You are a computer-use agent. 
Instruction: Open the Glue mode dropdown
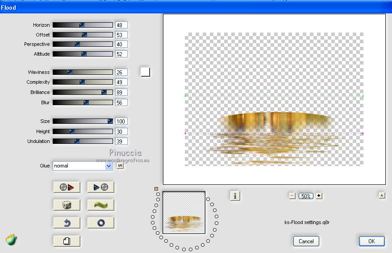(83, 166)
